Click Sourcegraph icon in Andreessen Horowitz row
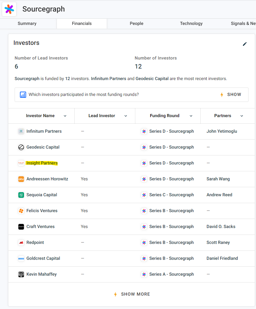 144,179
